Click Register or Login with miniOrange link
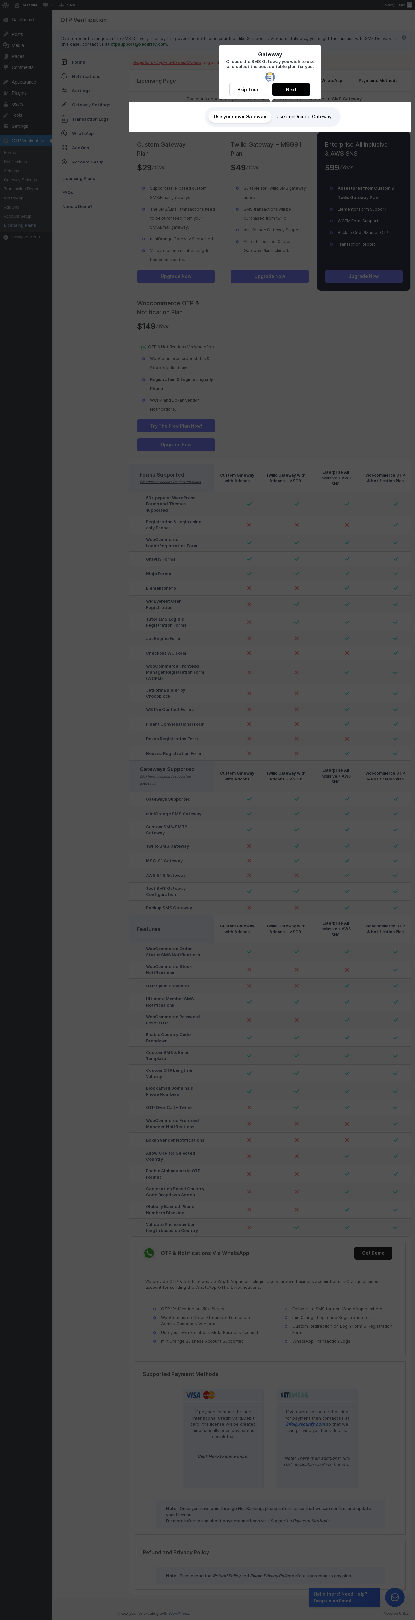Image resolution: width=415 pixels, height=1620 pixels. 167,62
